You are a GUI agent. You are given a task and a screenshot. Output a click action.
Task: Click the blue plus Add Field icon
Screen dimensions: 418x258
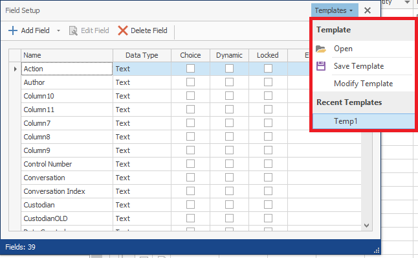click(x=12, y=30)
